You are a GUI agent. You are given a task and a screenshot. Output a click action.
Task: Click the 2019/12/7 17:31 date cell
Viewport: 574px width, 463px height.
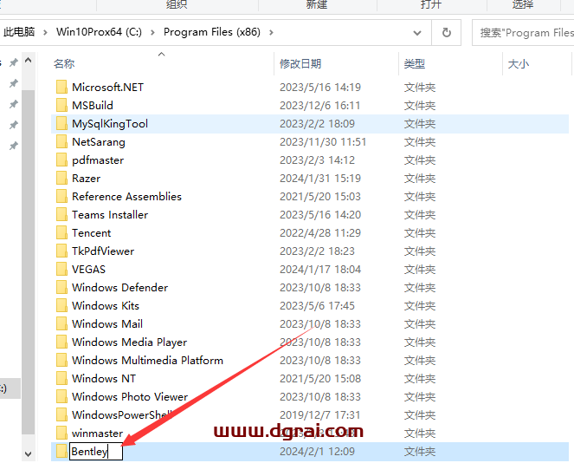tap(320, 414)
